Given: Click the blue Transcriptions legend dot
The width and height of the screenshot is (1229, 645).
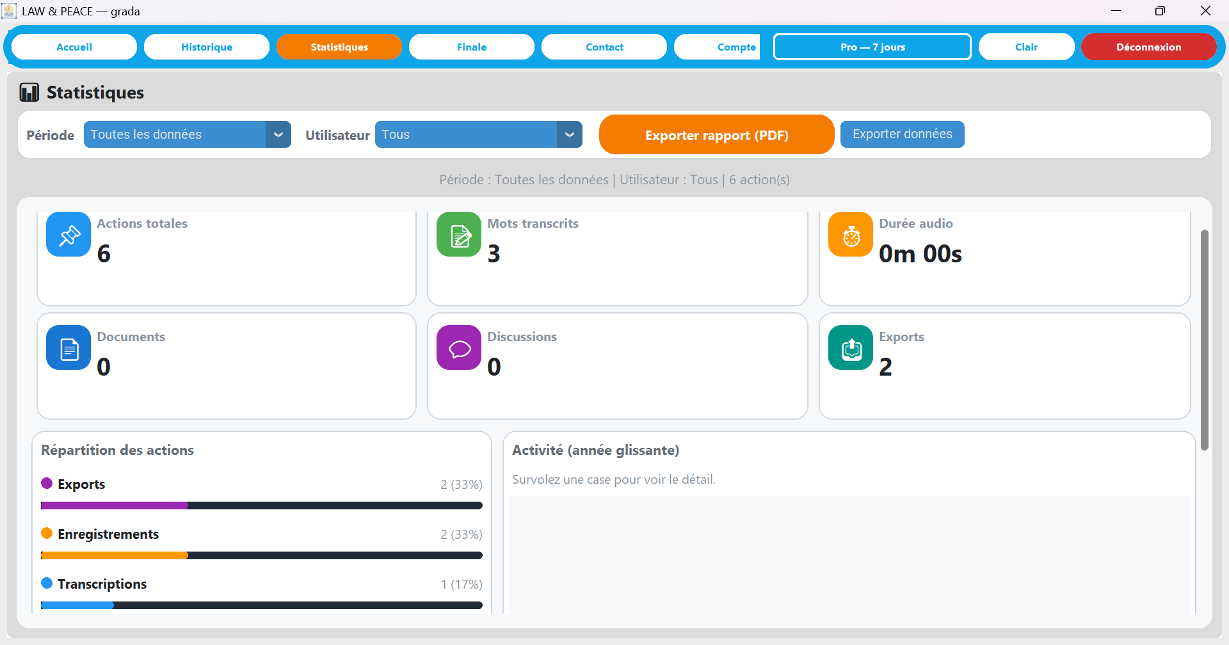Looking at the screenshot, I should [x=47, y=583].
